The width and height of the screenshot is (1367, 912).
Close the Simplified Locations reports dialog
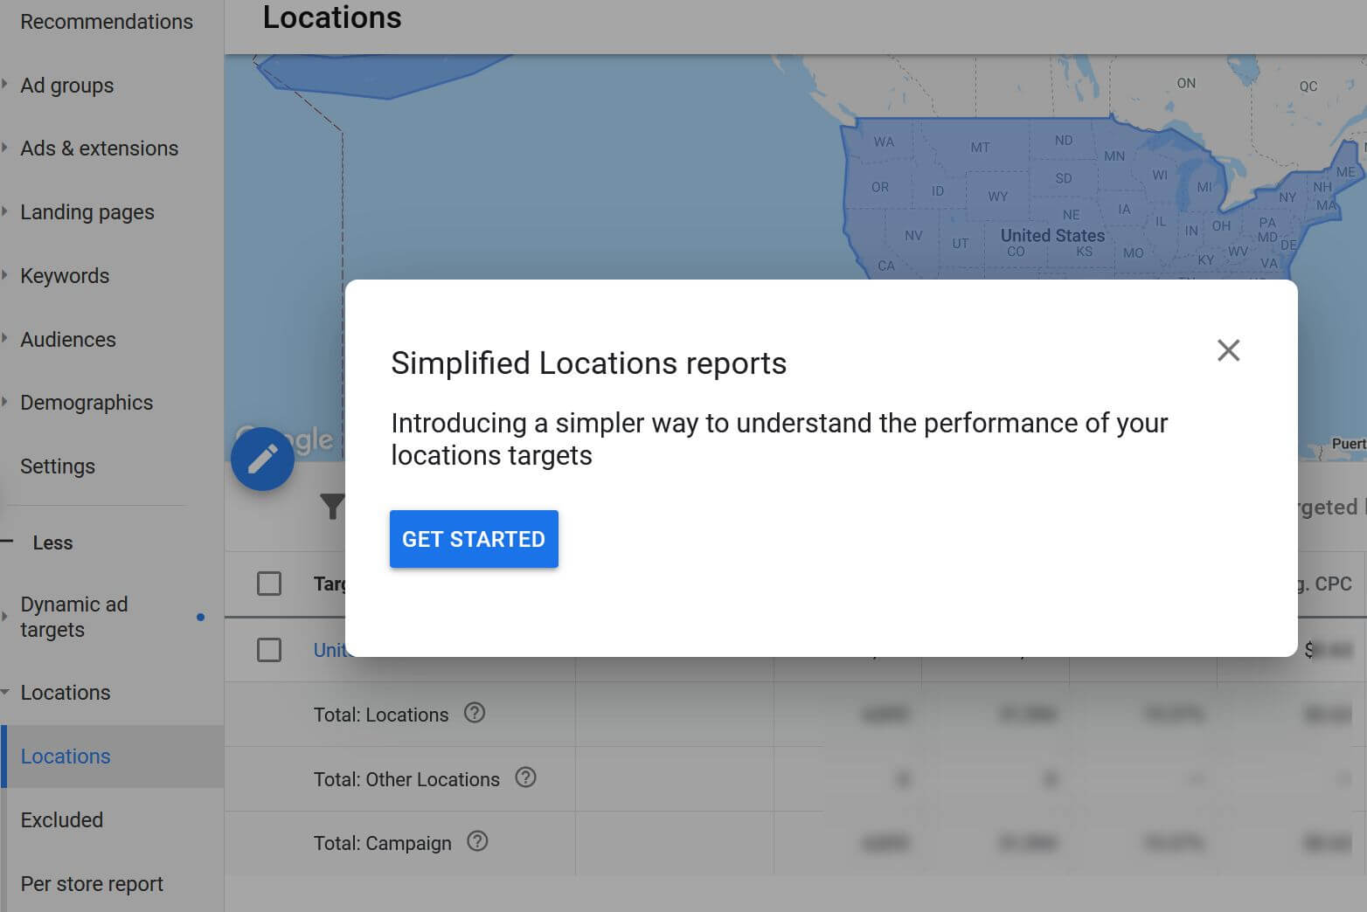click(1228, 350)
